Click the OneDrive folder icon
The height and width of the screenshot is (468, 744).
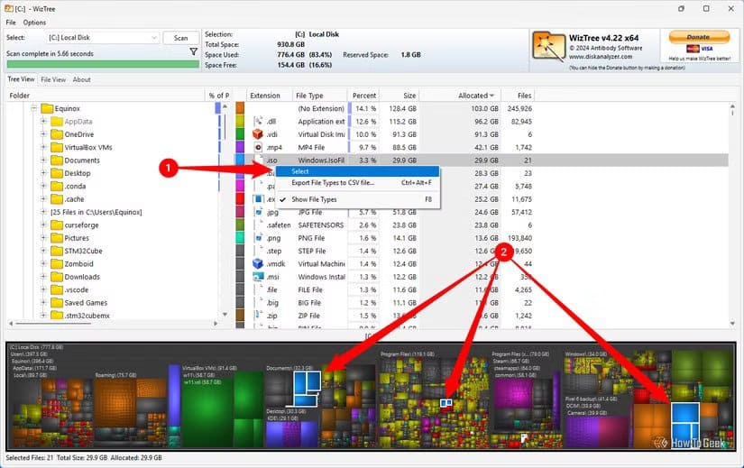point(57,134)
